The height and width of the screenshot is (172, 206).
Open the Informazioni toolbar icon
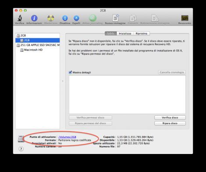(34, 18)
